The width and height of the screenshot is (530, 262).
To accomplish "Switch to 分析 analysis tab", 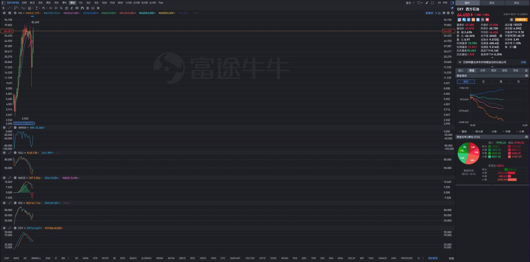I will click(x=483, y=71).
